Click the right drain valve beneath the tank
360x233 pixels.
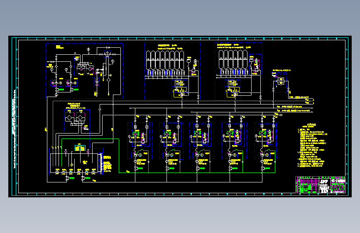(x=83, y=178)
